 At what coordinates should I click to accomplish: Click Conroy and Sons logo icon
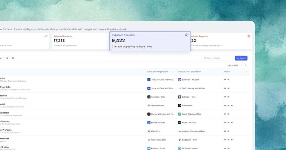149,140
